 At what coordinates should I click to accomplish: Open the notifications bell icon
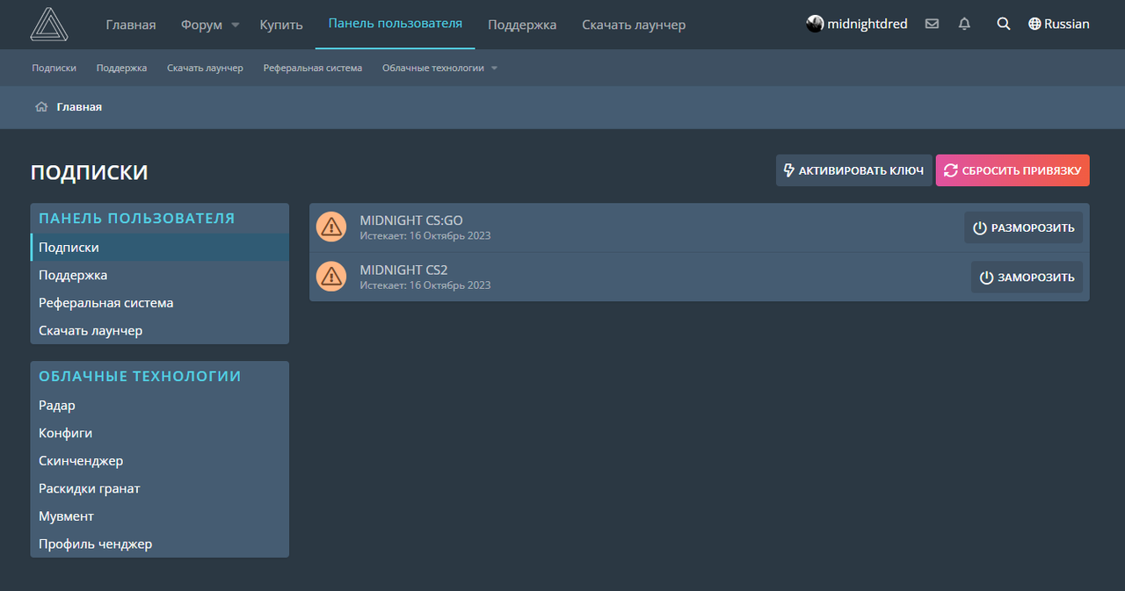click(964, 25)
